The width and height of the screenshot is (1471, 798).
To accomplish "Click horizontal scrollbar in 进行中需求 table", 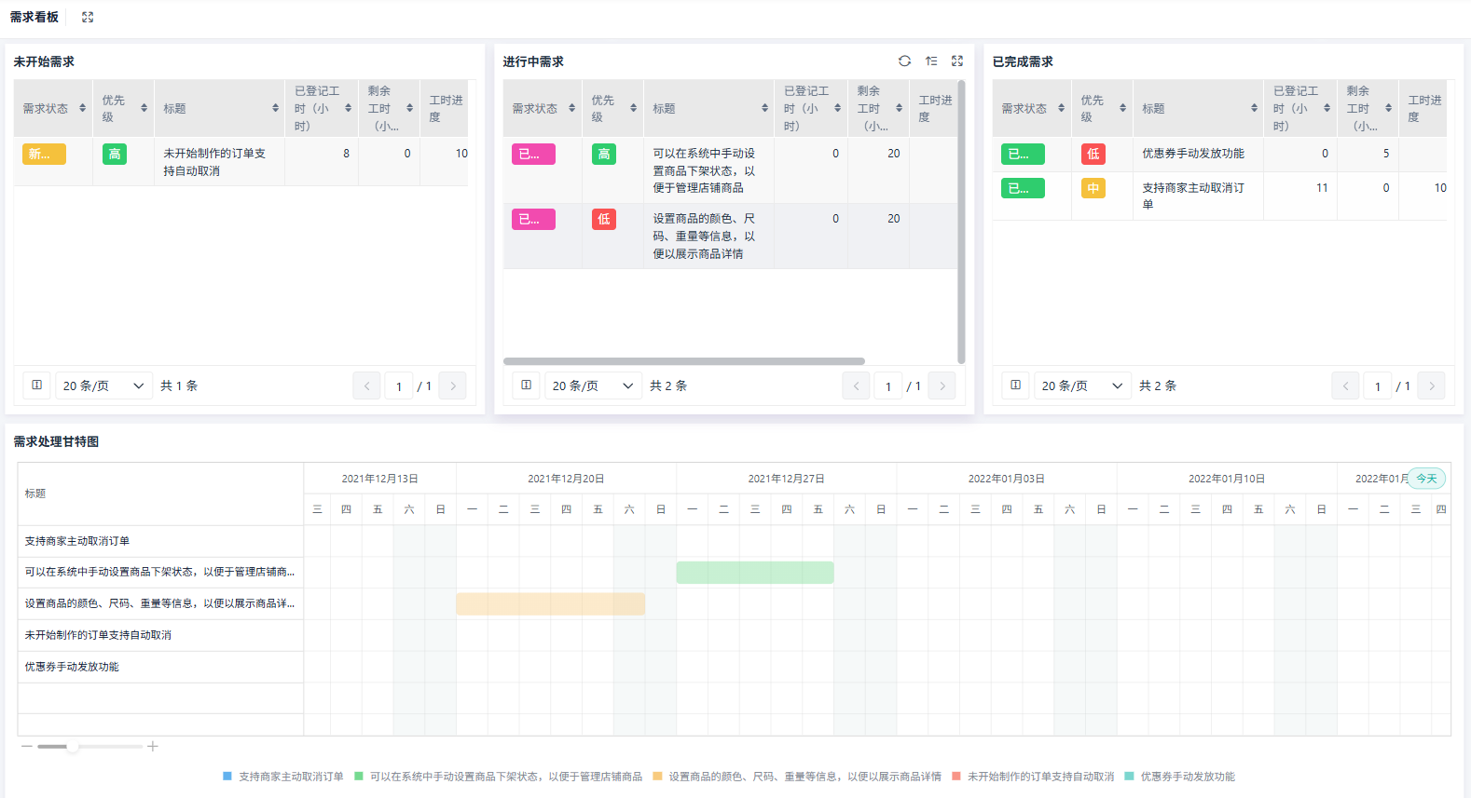I will pyautogui.click(x=684, y=361).
